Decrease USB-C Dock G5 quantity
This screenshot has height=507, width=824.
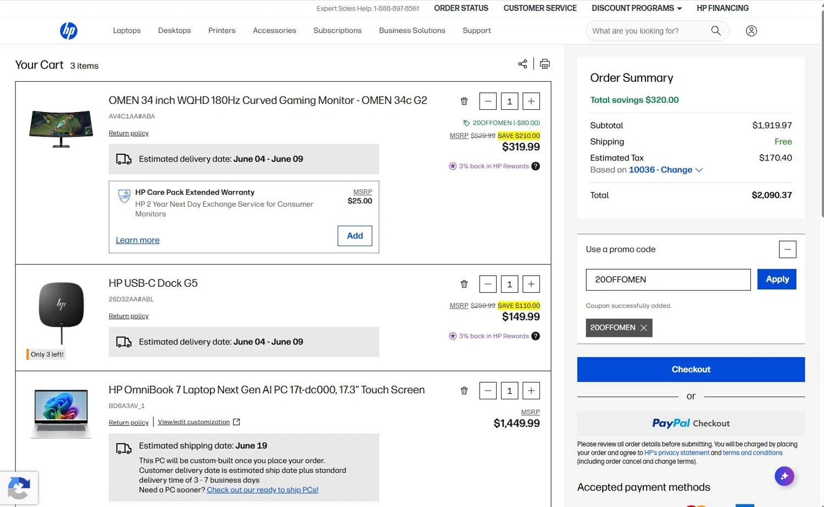point(488,284)
